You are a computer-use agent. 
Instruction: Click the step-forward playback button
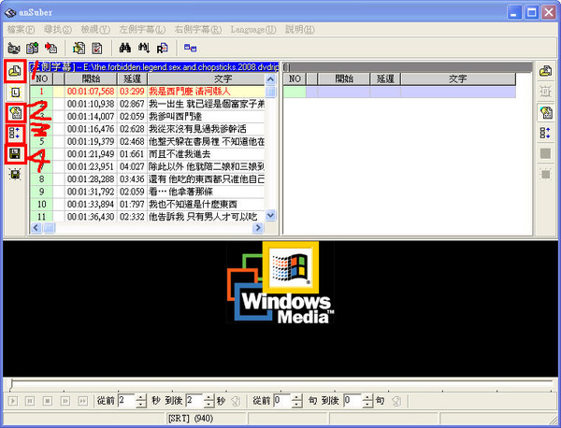[65, 401]
